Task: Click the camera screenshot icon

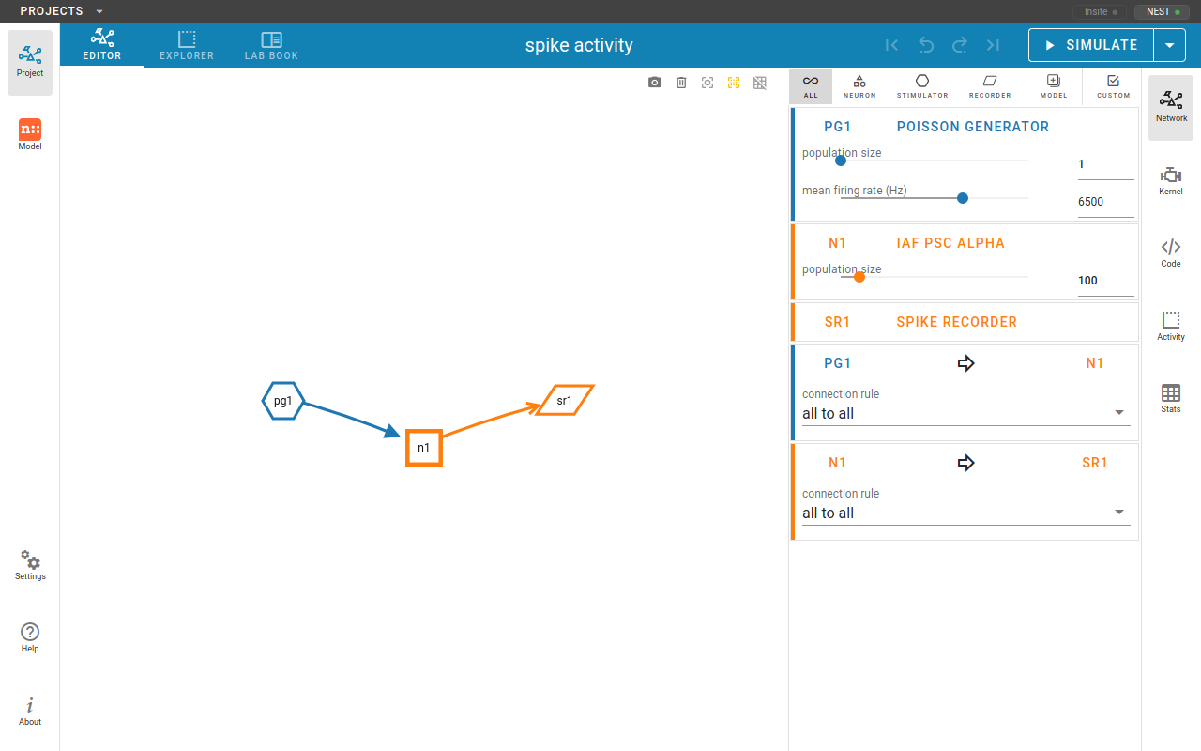Action: click(x=655, y=83)
